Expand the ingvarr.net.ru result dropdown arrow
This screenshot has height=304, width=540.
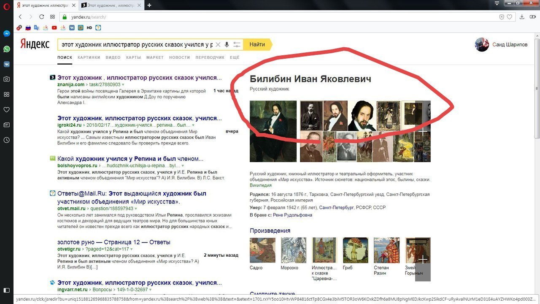[150, 290]
